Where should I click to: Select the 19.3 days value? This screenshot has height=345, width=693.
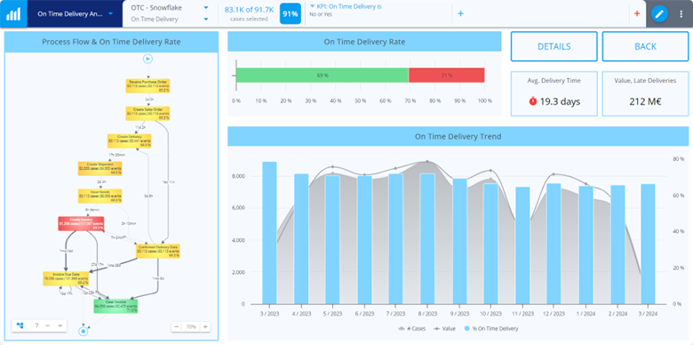560,101
